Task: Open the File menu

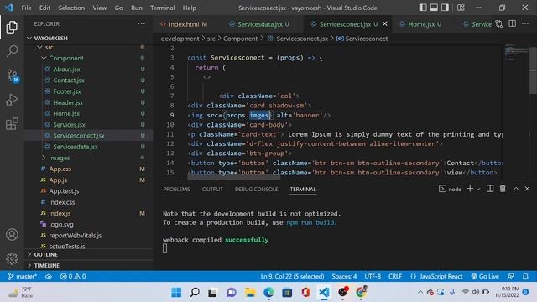Action: pos(26,8)
